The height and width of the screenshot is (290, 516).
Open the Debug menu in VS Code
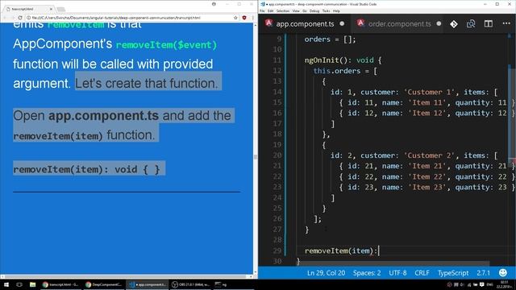click(x=314, y=10)
